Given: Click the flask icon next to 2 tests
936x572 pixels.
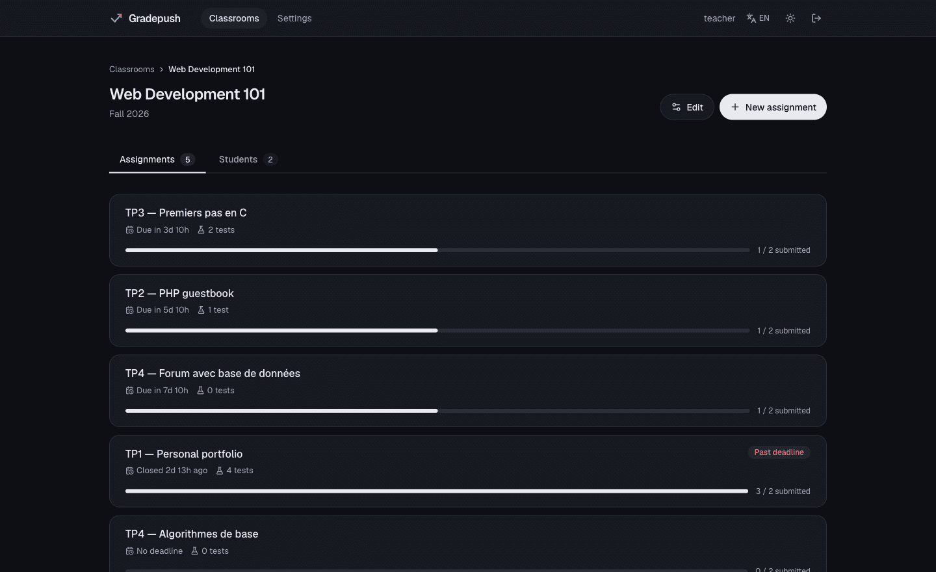Looking at the screenshot, I should pos(201,230).
